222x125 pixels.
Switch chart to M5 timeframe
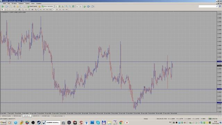tap(44, 9)
